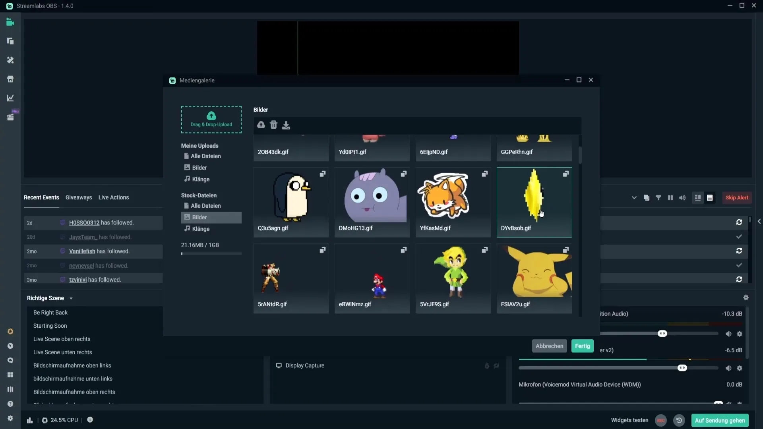Open the Editor view in left sidebar
This screenshot has height=429, width=763.
(x=10, y=22)
